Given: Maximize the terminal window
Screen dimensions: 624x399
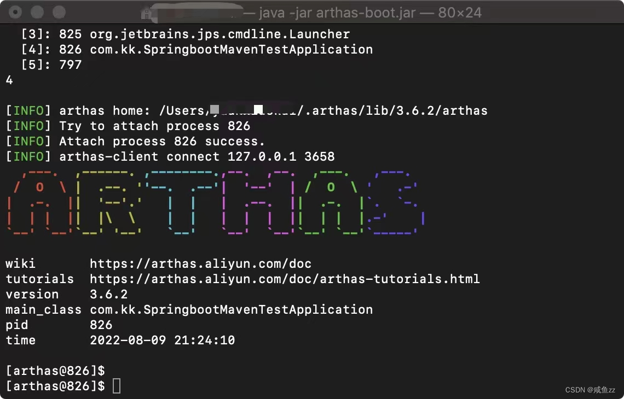Looking at the screenshot, I should (x=59, y=12).
